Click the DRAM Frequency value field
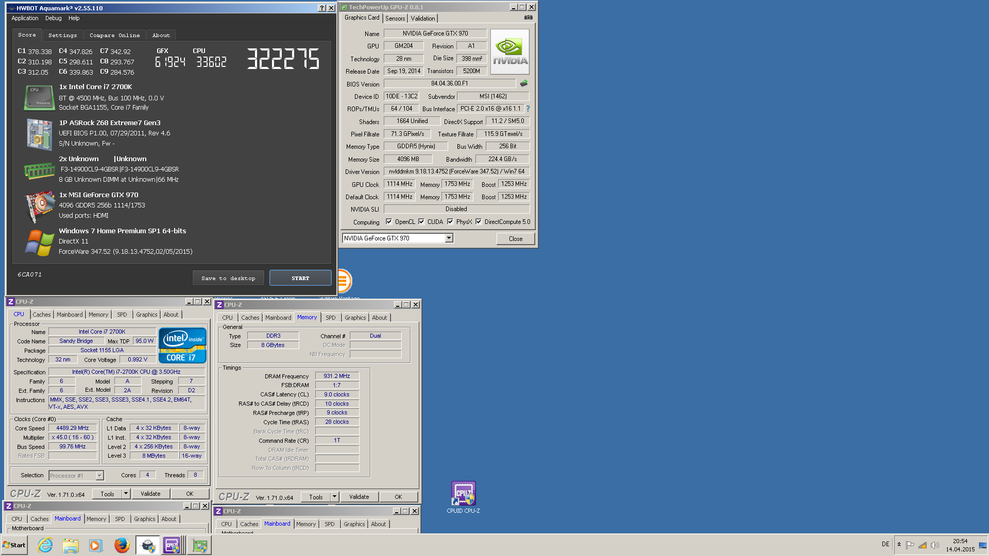Screen dimensions: 989x556 (x=337, y=376)
